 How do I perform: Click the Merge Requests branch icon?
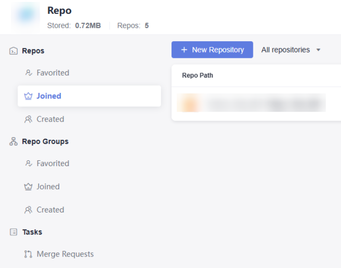click(28, 254)
